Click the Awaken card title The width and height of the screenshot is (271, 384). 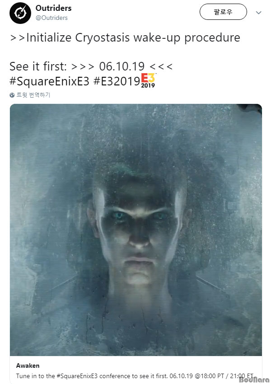click(28, 365)
